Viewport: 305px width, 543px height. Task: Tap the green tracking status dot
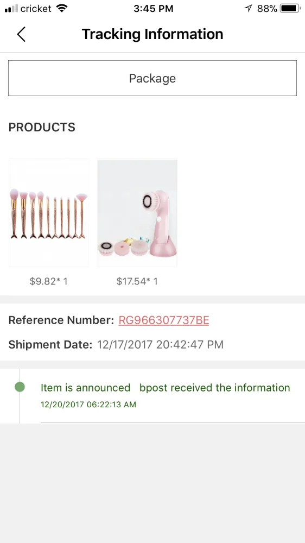click(20, 387)
